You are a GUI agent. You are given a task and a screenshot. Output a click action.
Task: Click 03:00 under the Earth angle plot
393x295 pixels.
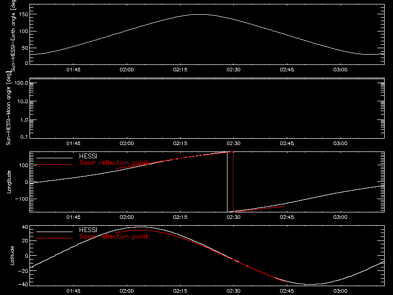340,70
